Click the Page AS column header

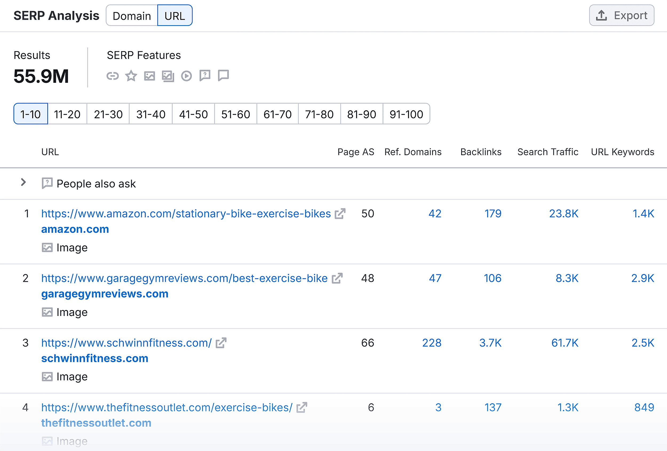356,152
